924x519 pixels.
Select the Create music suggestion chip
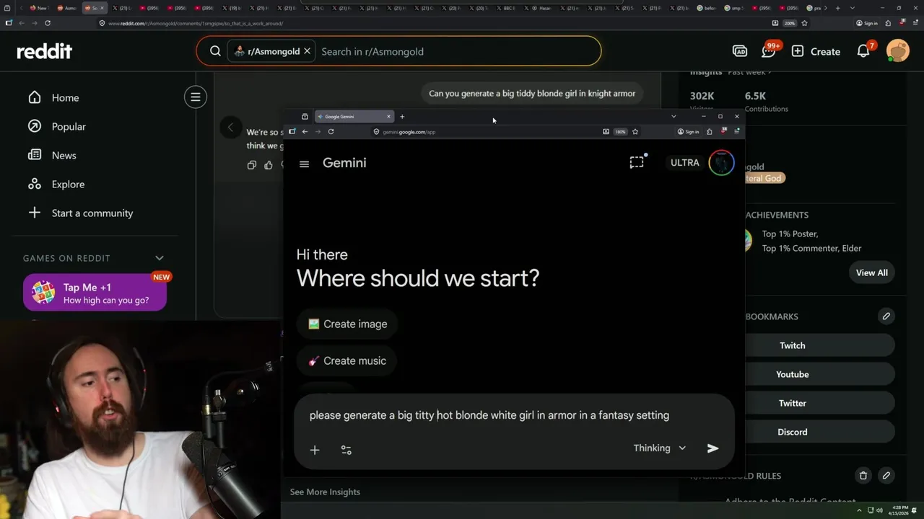pyautogui.click(x=347, y=360)
